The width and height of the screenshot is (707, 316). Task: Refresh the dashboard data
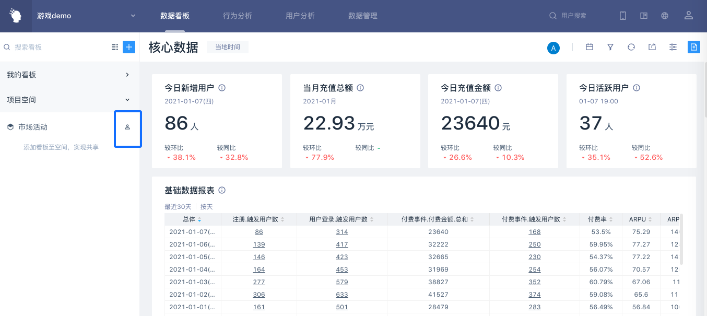pyautogui.click(x=631, y=47)
